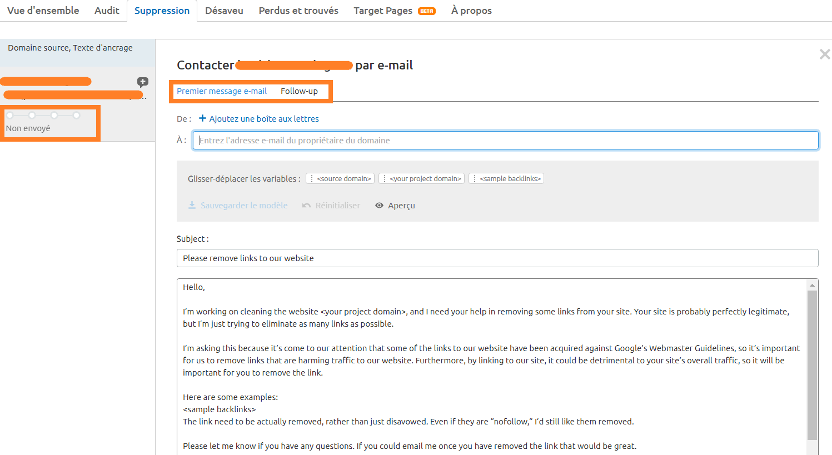Switch to the Follow-up email tab
This screenshot has width=832, height=455.
click(x=299, y=91)
